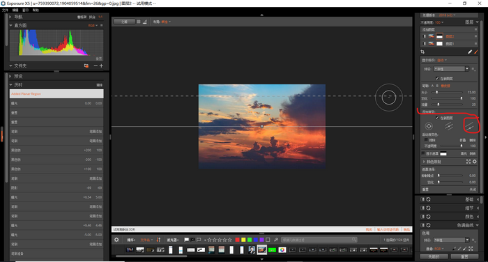Click the grid view icon in top toolbar
Screen dimensions: 488x262
pyautogui.click(x=139, y=22)
